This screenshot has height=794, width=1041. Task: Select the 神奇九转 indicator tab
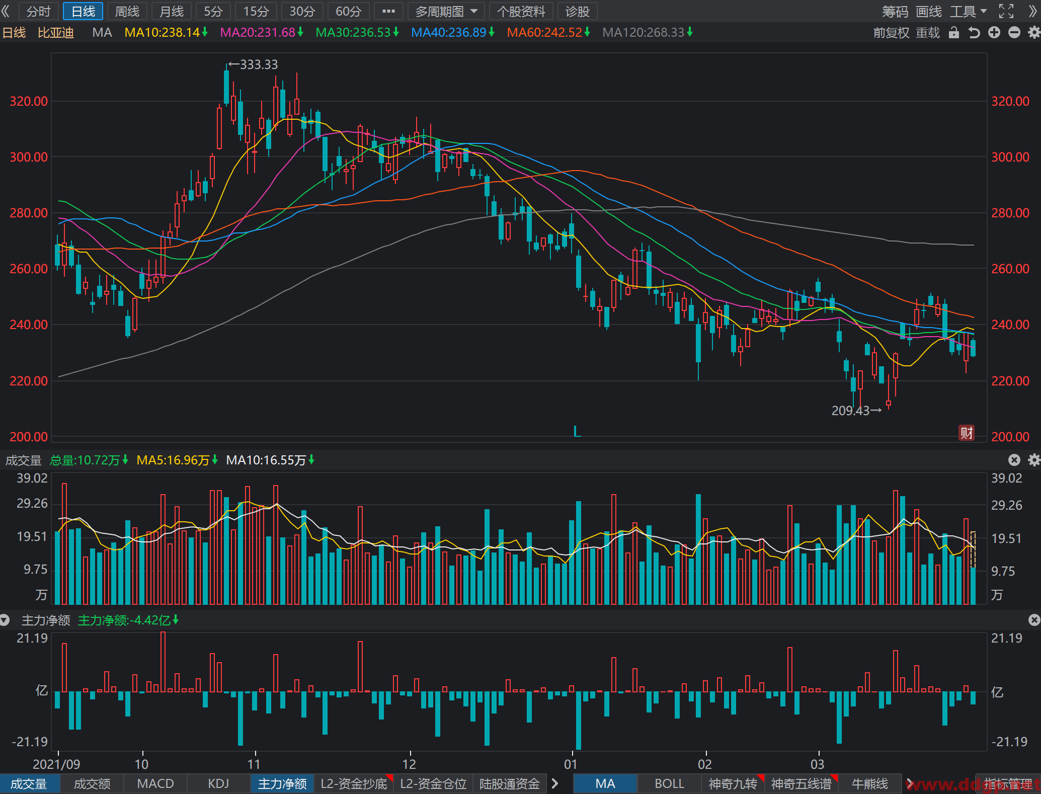click(x=733, y=784)
